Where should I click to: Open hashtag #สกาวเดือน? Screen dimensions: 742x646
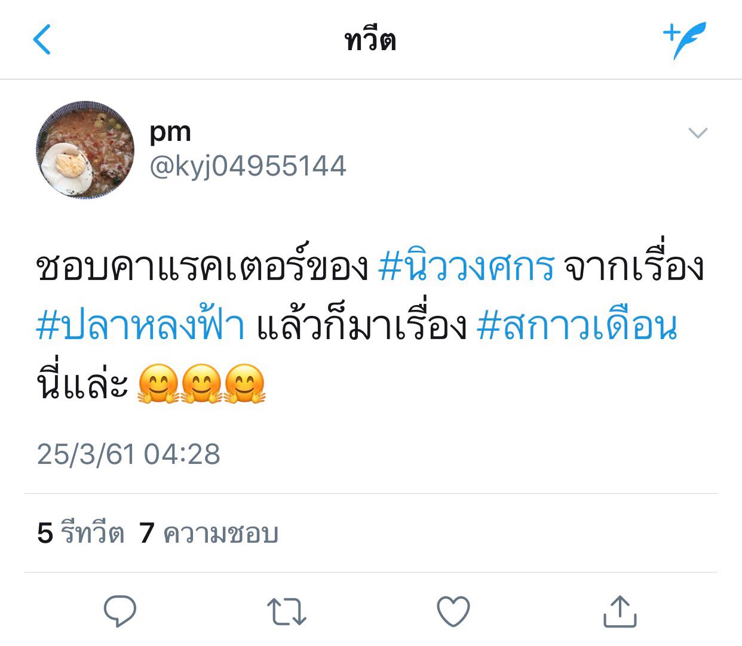coord(578,327)
